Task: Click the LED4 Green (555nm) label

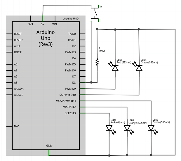Action: 149,61
